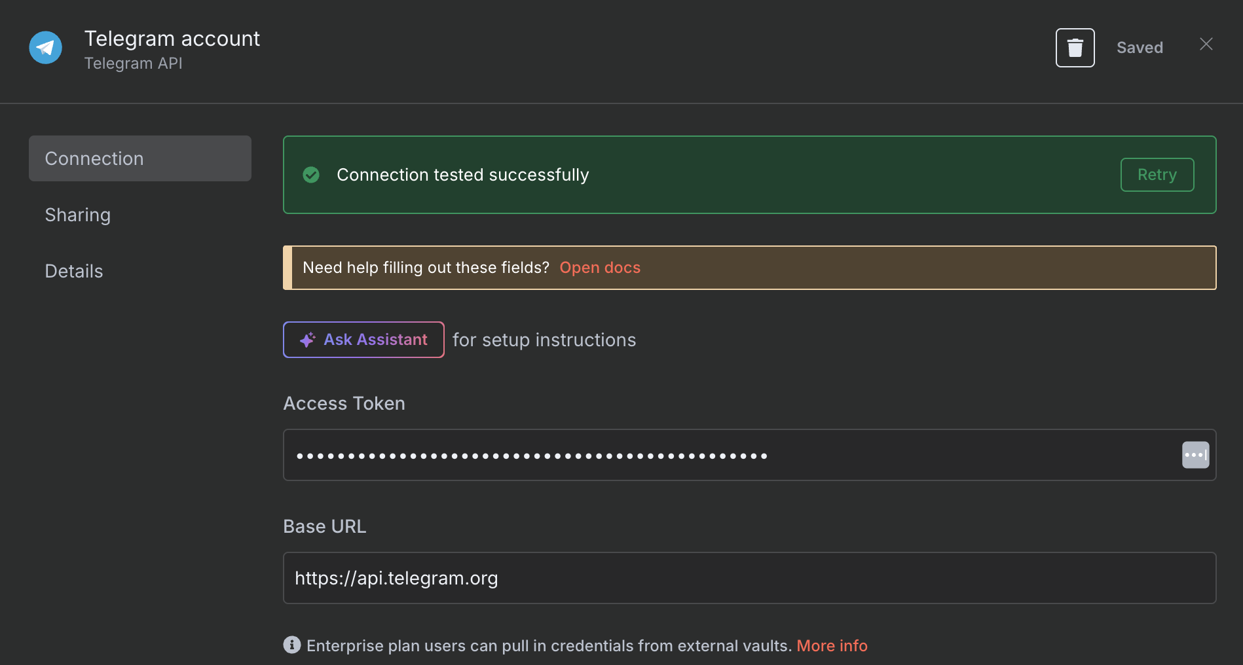Image resolution: width=1243 pixels, height=665 pixels.
Task: Open the Connection tab
Action: (x=140, y=158)
